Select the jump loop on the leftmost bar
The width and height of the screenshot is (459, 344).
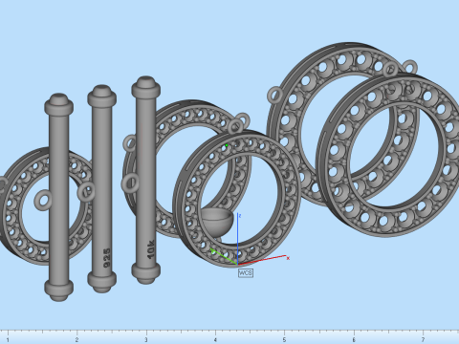click(43, 201)
